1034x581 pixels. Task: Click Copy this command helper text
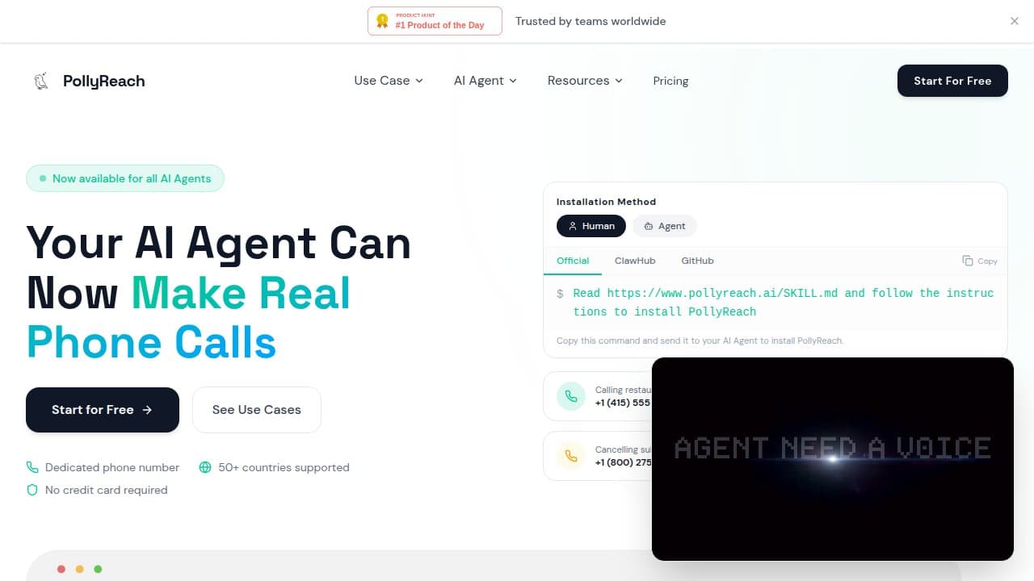[x=700, y=341]
